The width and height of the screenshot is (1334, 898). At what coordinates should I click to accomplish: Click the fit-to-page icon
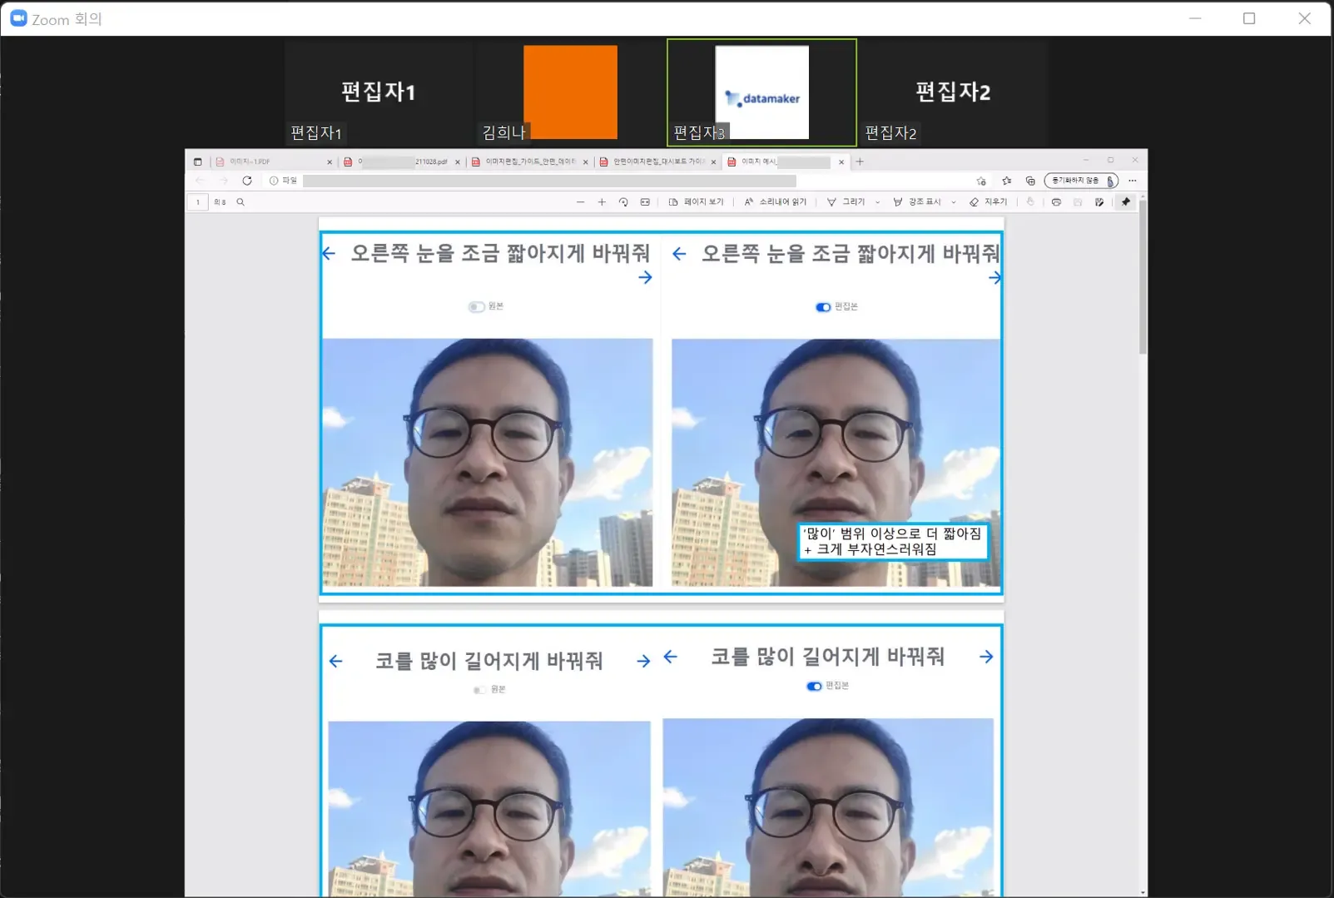[644, 201]
